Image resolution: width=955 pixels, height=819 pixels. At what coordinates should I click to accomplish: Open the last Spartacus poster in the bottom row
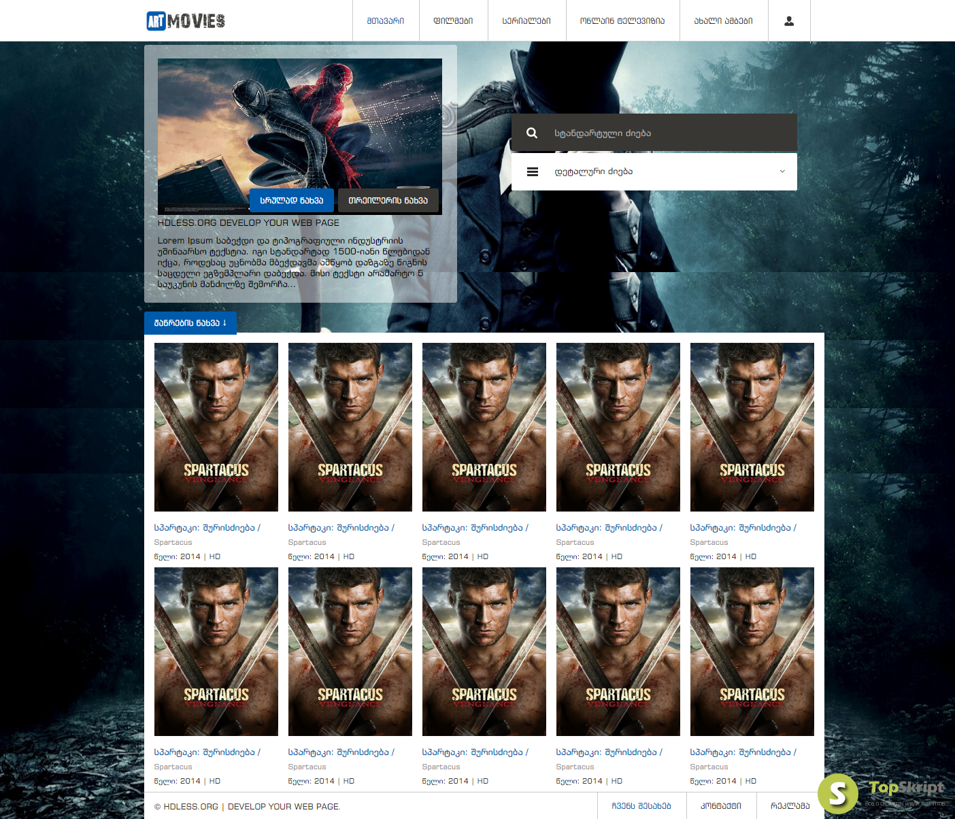752,652
